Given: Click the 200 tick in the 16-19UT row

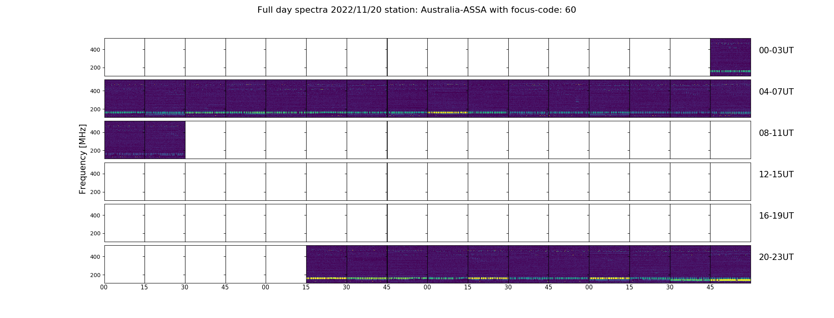Looking at the screenshot, I should [95, 233].
